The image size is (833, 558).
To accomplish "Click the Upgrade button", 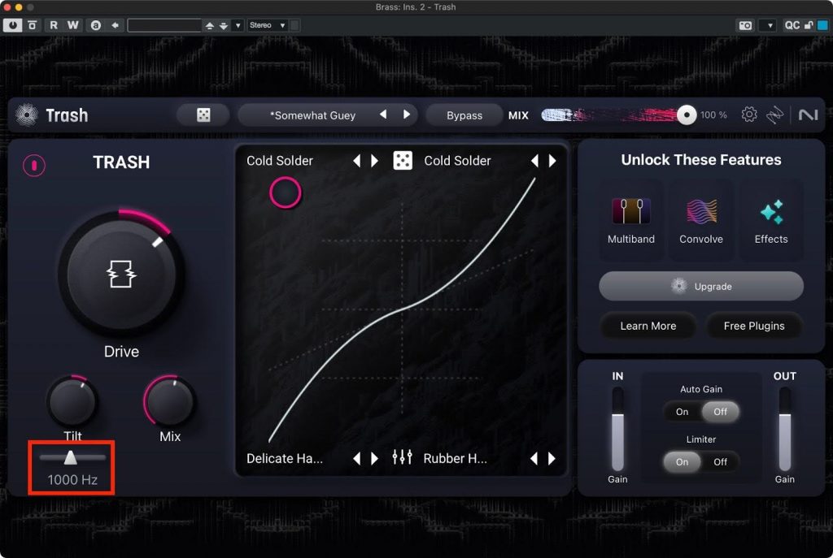I will (x=701, y=287).
